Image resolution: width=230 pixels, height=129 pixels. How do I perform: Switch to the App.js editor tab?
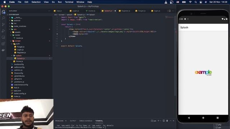click(59, 11)
